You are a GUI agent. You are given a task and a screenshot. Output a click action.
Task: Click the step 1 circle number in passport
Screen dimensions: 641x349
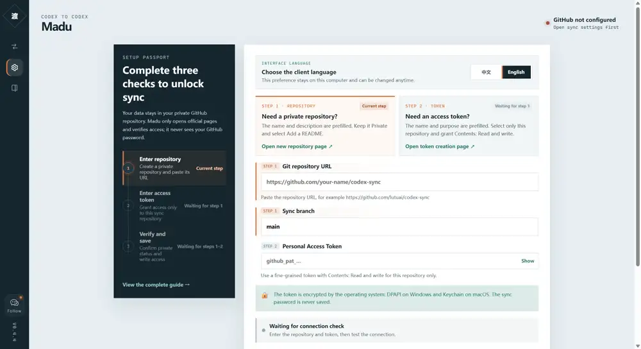point(128,168)
